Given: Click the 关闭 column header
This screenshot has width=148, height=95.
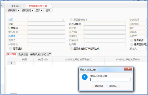Looking at the screenshot, I should [24, 60].
